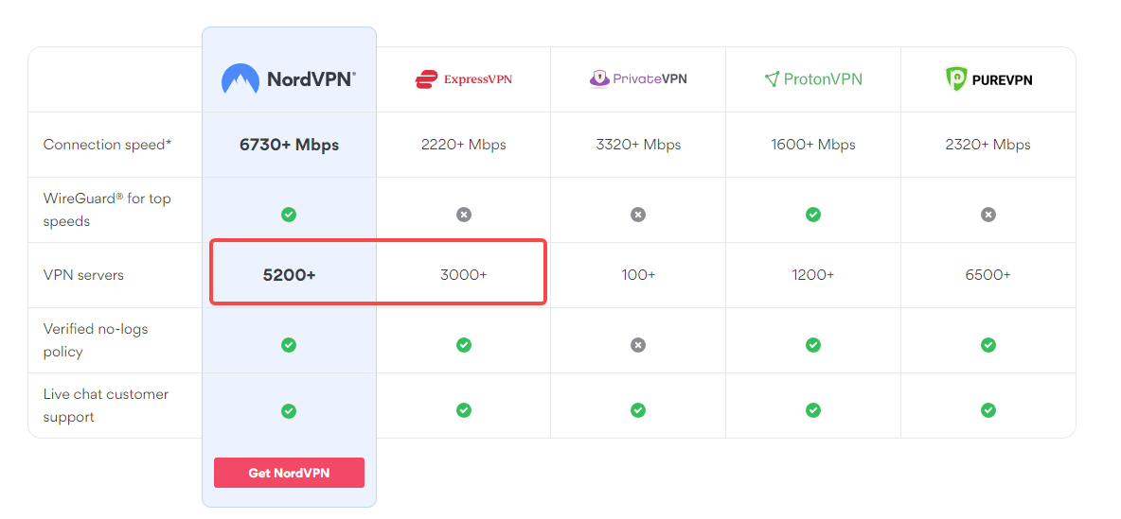The image size is (1121, 519).
Task: Click PrivateVPN's no-logs policy X icon
Action: tap(638, 345)
